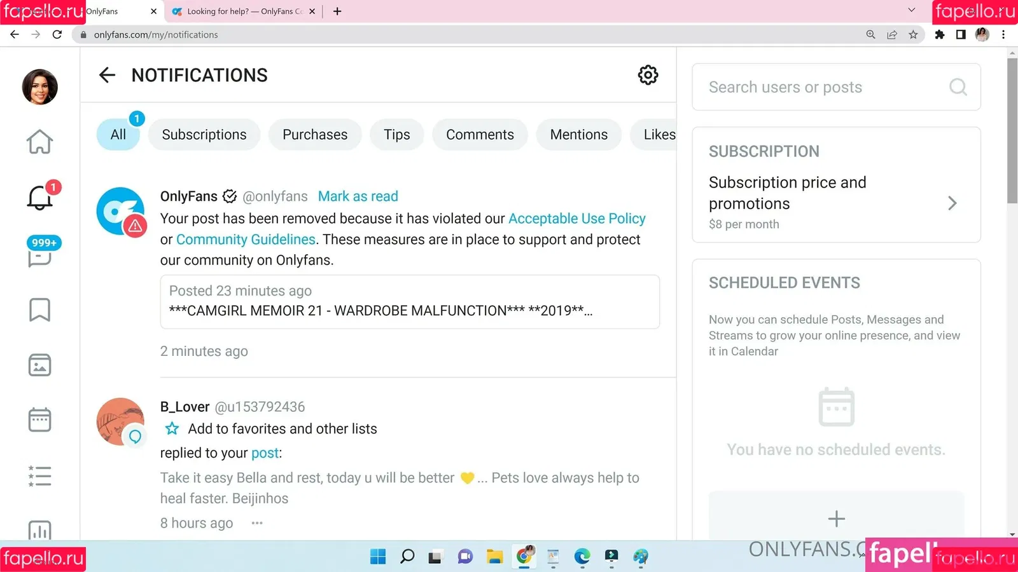Screen dimensions: 1018x572
Task: Click the page vertical scrollbar
Action: point(1012,130)
